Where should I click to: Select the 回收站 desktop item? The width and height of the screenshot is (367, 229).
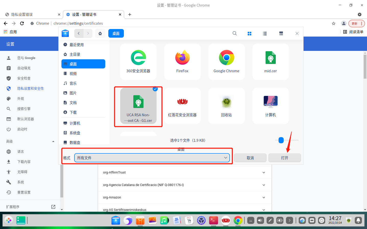226,106
